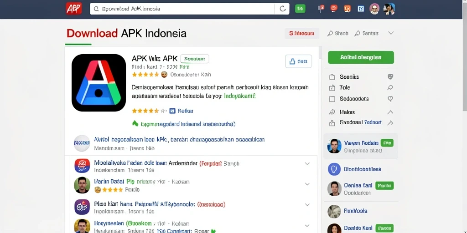Click the Oenlea tanl sidebar avatar

tap(334, 188)
